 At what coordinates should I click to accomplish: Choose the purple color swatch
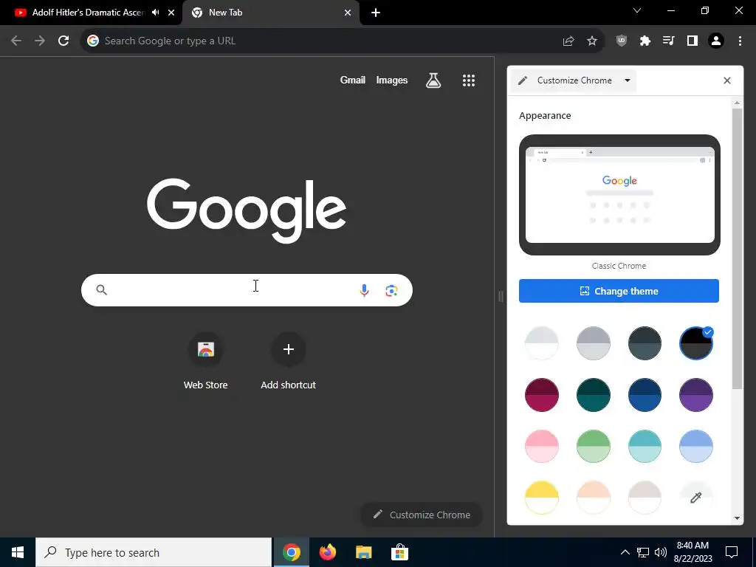[695, 395]
